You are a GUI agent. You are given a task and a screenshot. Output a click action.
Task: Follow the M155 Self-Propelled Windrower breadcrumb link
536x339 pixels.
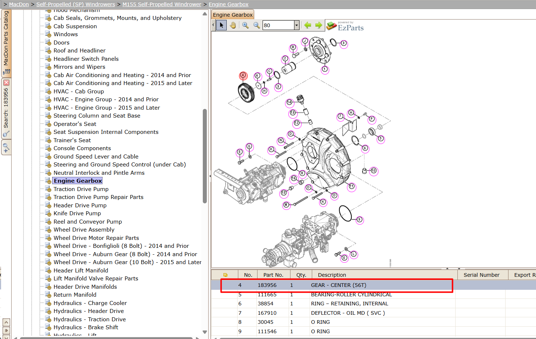(x=162, y=4)
